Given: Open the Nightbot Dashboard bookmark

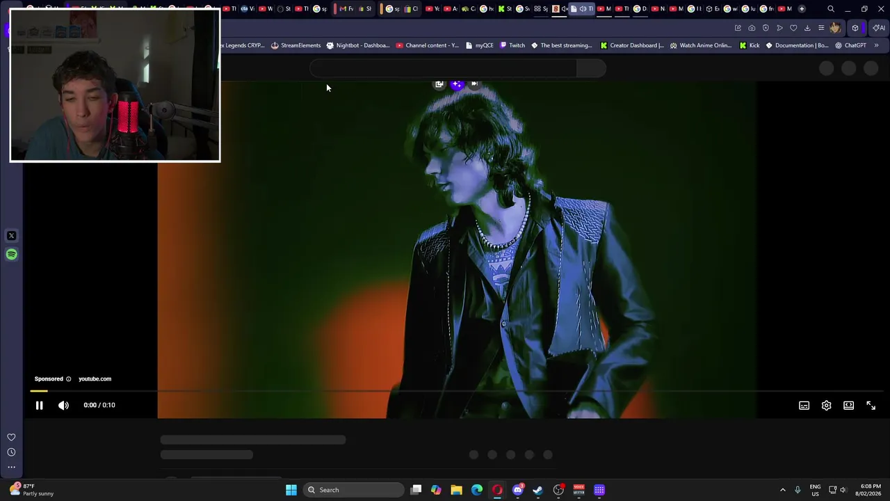Looking at the screenshot, I should 357,45.
